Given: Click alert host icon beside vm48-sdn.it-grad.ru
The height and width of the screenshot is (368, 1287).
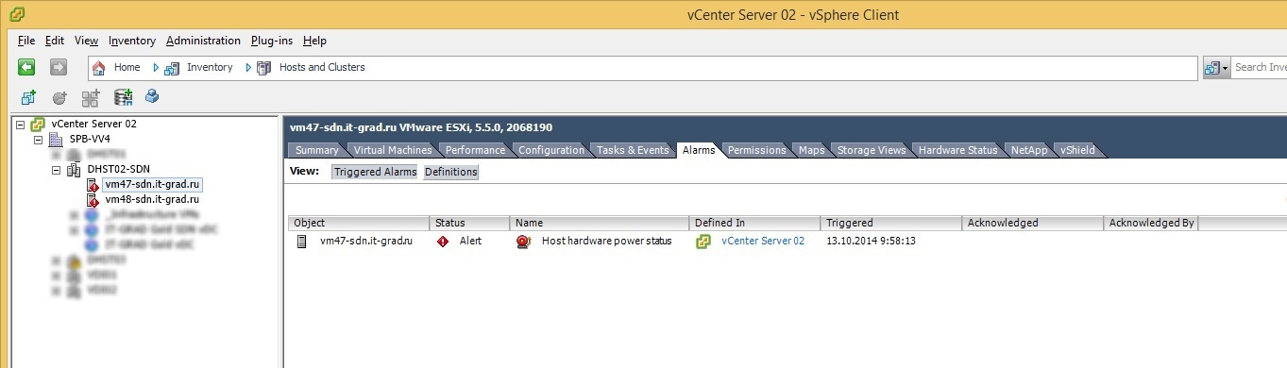Looking at the screenshot, I should (93, 200).
